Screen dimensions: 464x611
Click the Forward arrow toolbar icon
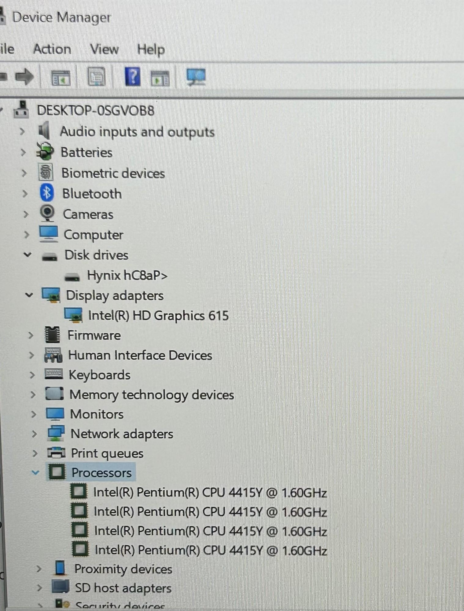tap(24, 76)
